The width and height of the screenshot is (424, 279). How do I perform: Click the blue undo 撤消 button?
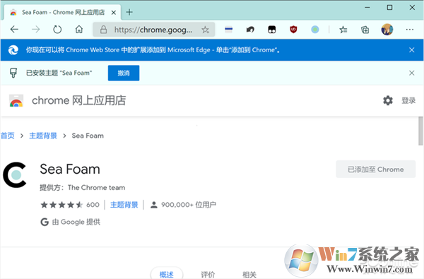(124, 73)
